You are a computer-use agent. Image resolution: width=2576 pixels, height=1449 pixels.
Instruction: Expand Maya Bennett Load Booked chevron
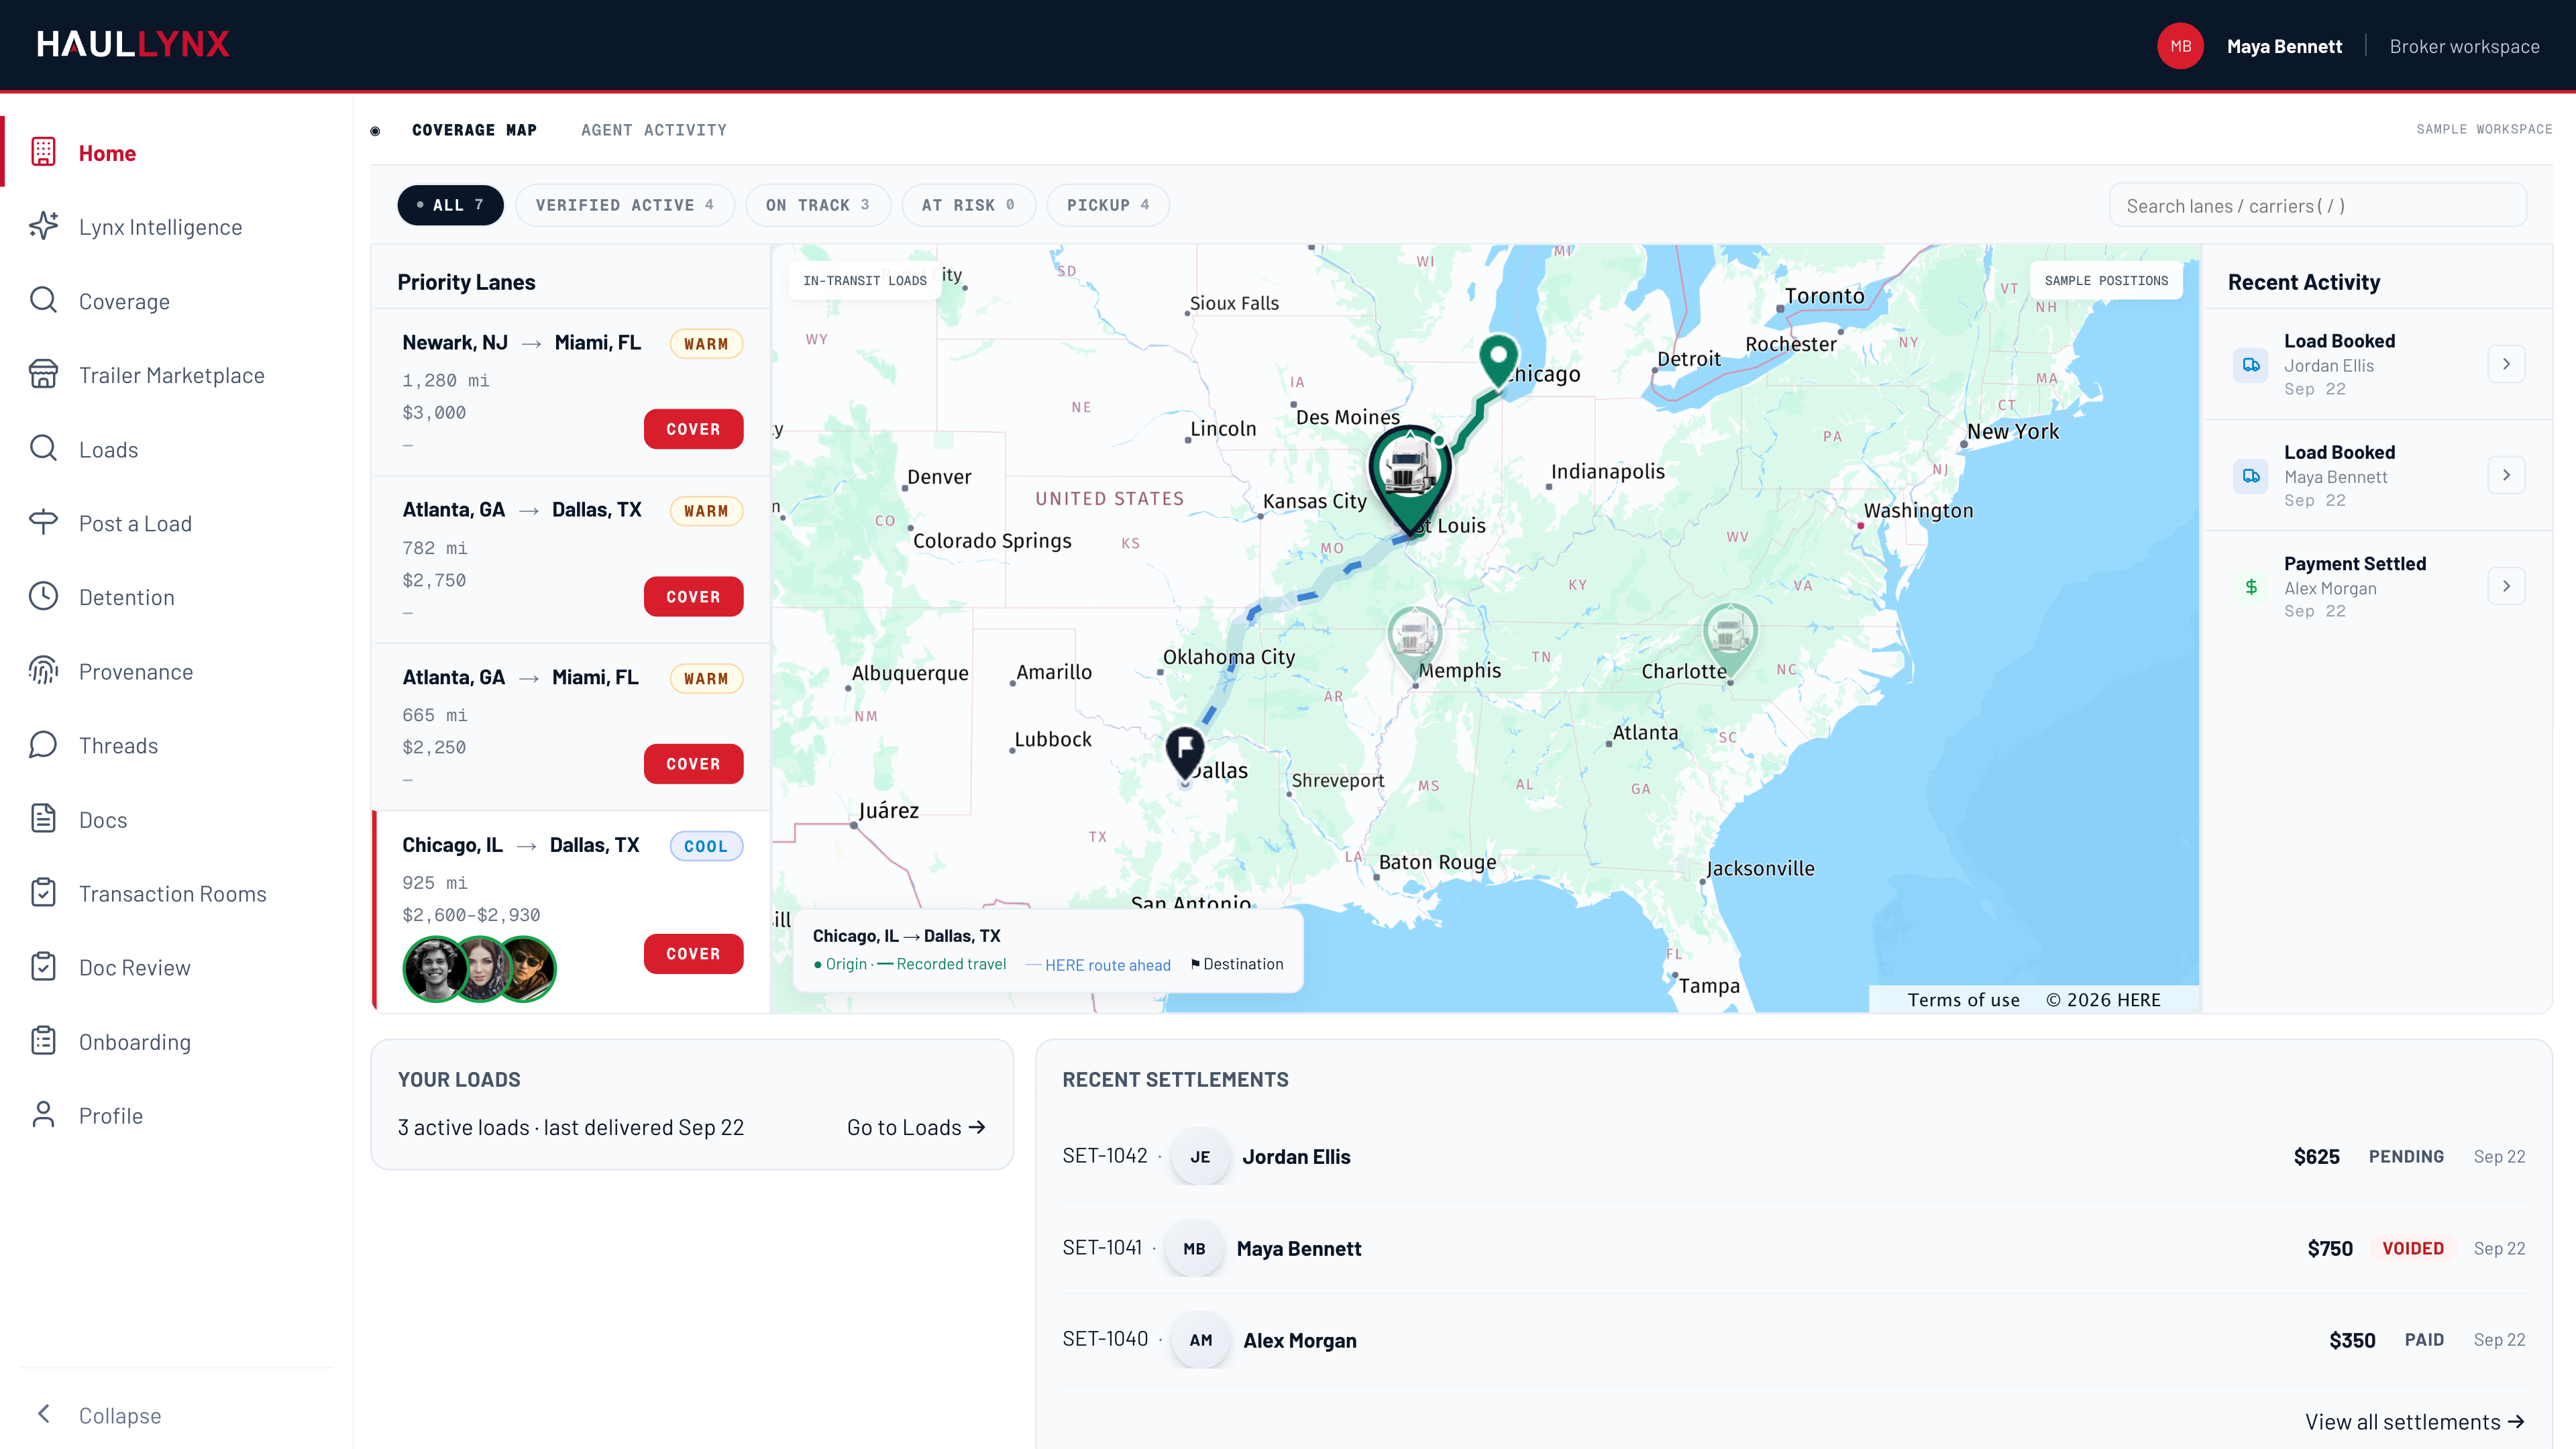tap(2506, 475)
